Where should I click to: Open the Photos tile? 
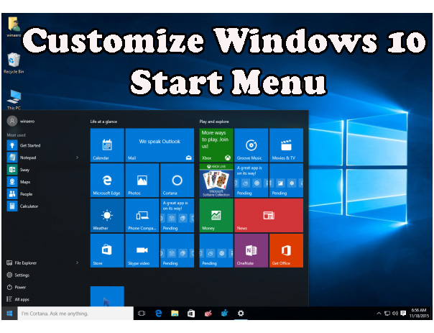pyautogui.click(x=142, y=181)
